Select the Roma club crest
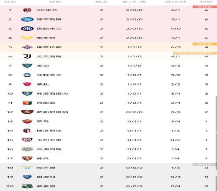This screenshot has height=191, width=217. (x=27, y=121)
